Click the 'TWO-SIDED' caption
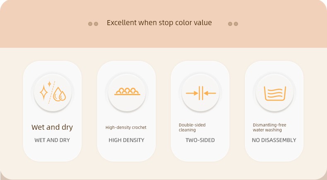The image size is (327, 180). point(200,140)
